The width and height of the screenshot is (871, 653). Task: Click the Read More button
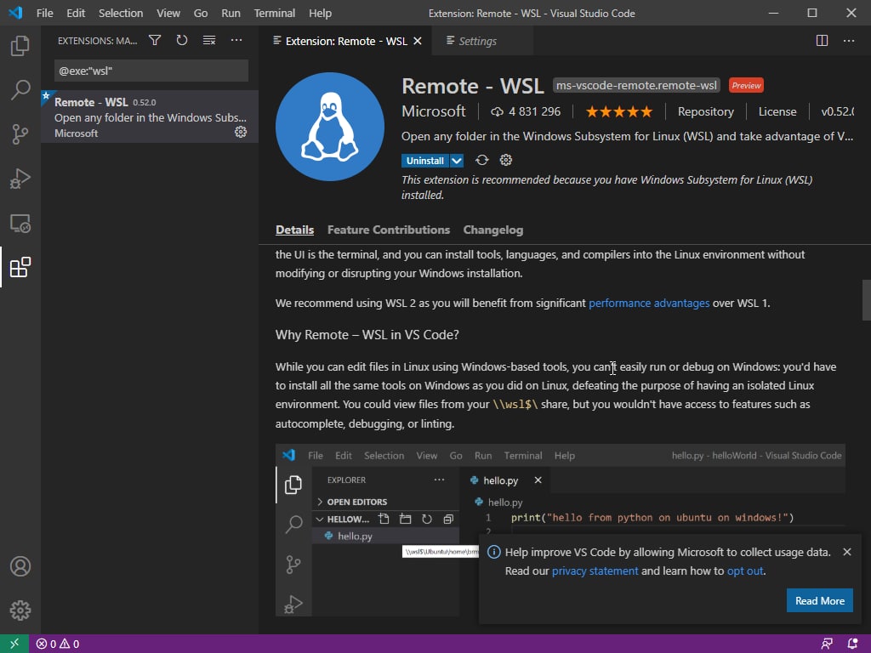pos(820,601)
